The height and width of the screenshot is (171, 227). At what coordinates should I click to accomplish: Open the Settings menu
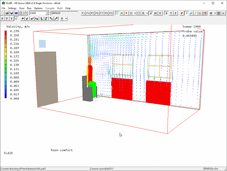(x=12, y=8)
